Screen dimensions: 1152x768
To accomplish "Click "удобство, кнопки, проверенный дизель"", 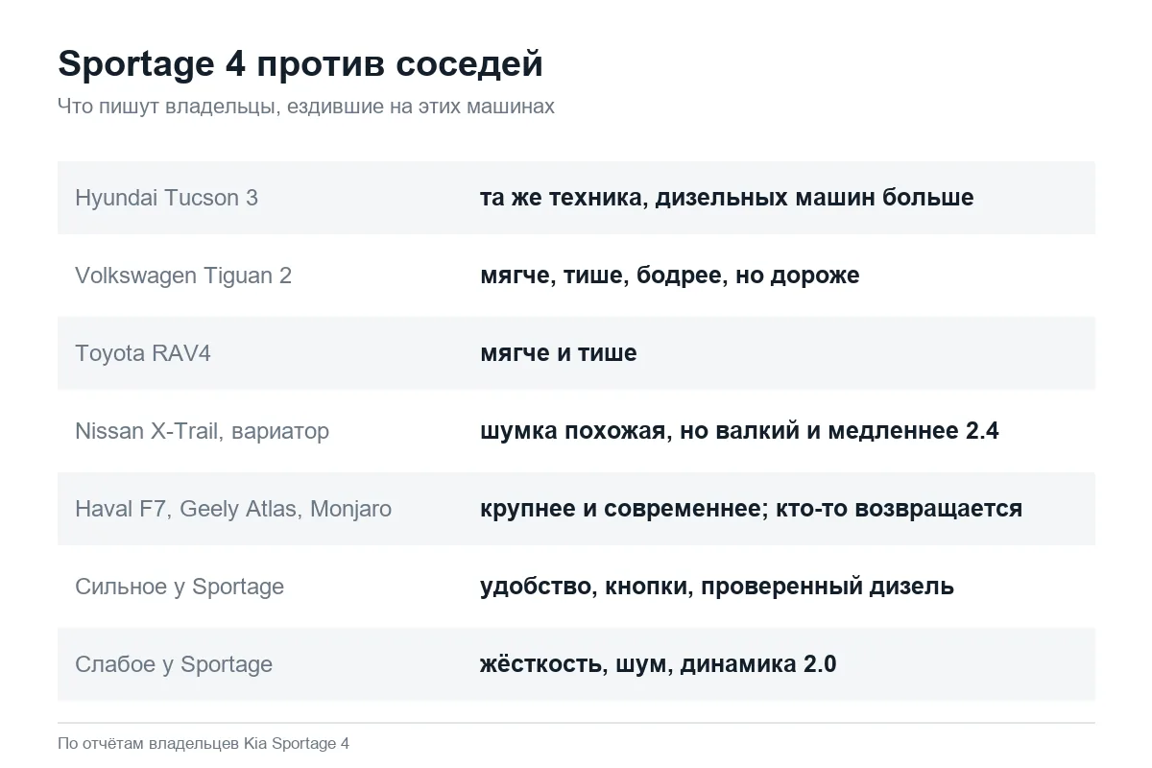I will tap(717, 587).
